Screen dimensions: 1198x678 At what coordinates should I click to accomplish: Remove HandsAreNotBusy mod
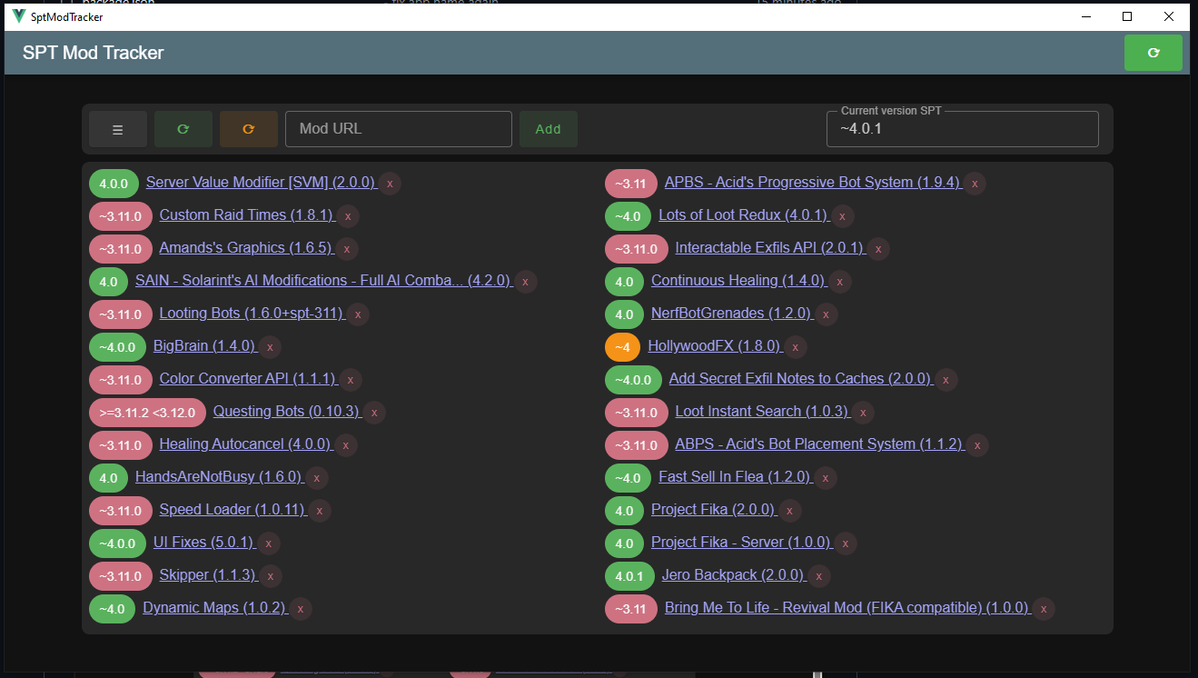tap(316, 477)
